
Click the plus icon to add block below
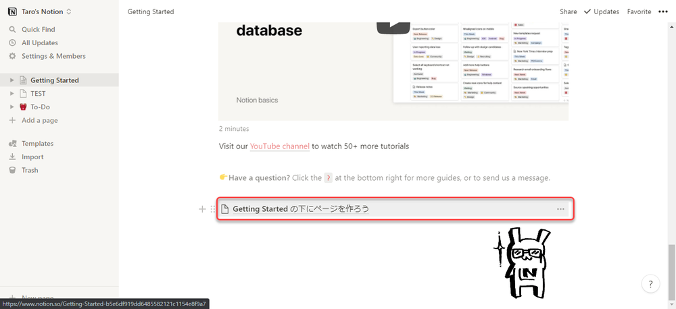(201, 209)
